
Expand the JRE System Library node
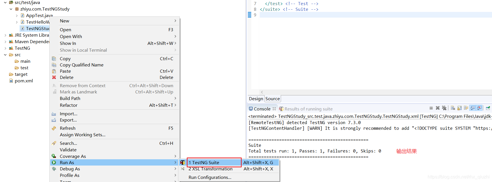5,35
